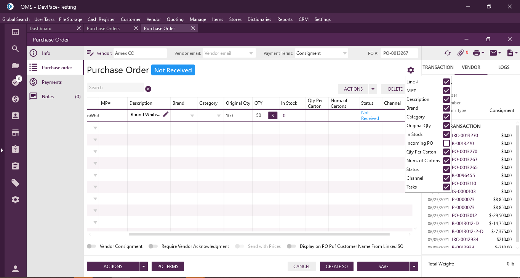This screenshot has height=278, width=520.
Task: Expand the Payment Terms dropdown
Action: point(344,53)
